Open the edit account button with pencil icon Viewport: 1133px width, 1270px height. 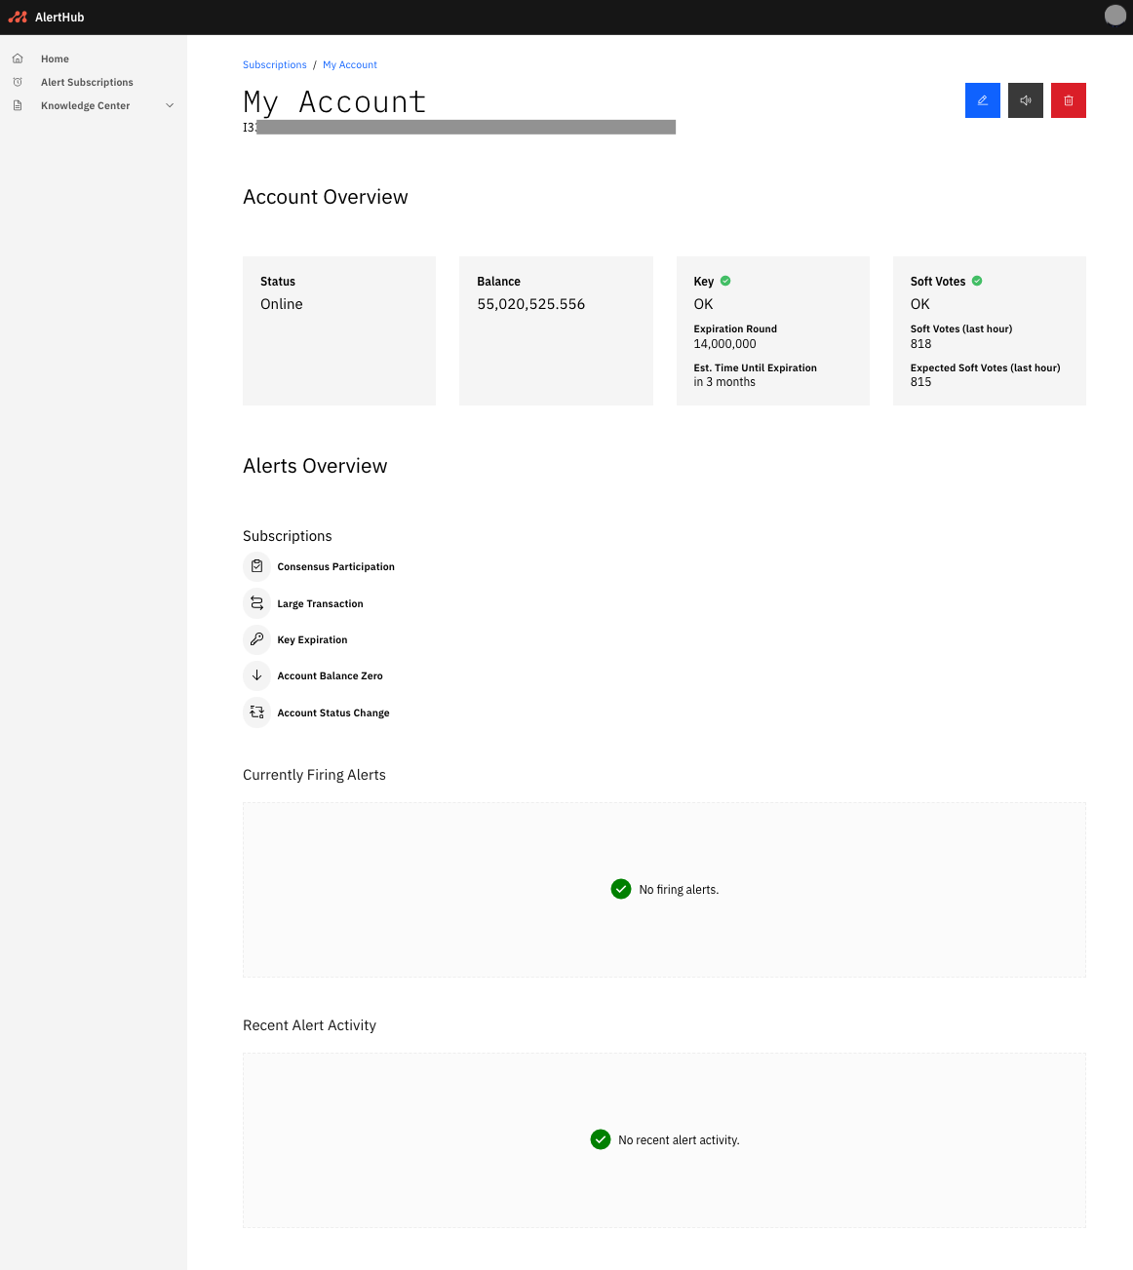tap(982, 100)
